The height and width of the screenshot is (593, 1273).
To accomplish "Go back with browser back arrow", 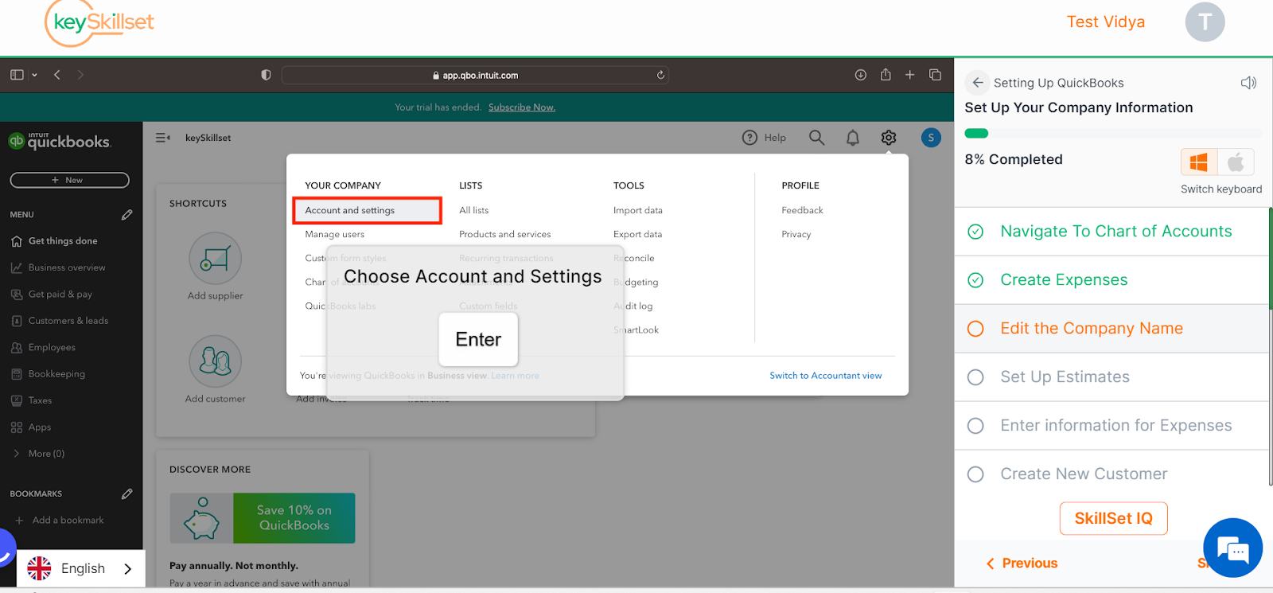I will [57, 75].
